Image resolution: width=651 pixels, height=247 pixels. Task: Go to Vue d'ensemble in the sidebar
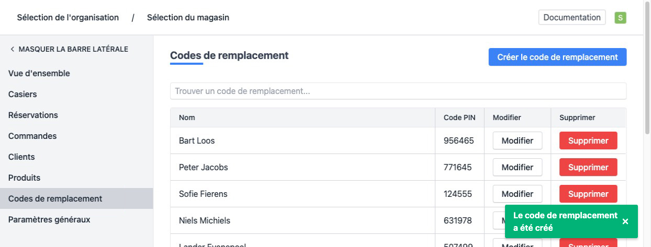point(39,73)
